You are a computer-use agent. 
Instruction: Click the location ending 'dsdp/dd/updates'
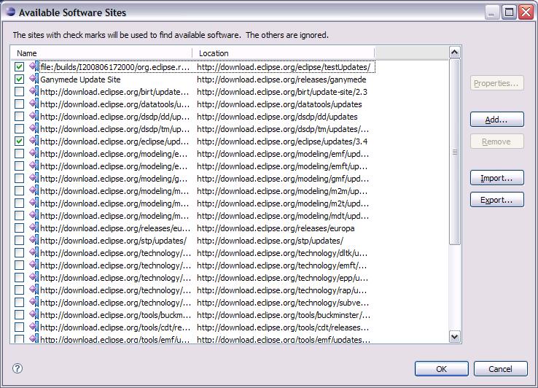click(277, 117)
